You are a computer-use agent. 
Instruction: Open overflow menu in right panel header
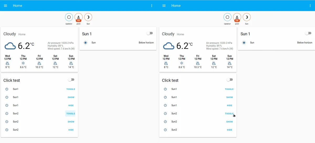pos(310,5)
